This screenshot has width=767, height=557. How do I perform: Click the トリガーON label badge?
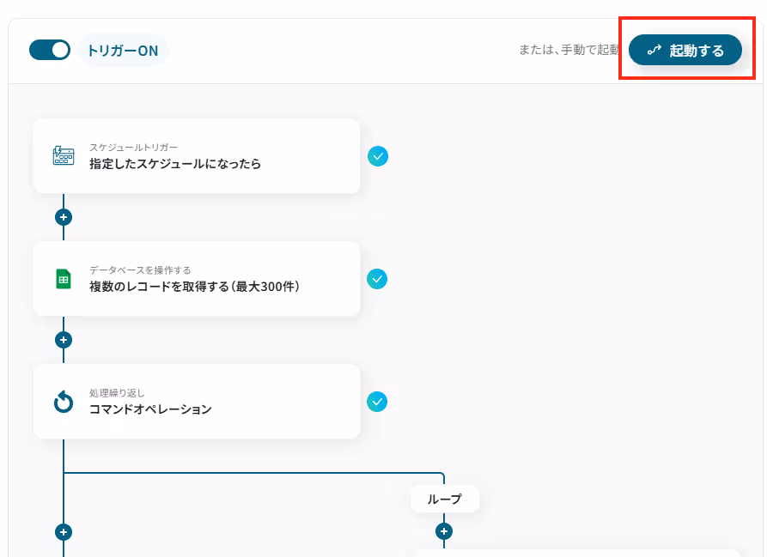123,51
